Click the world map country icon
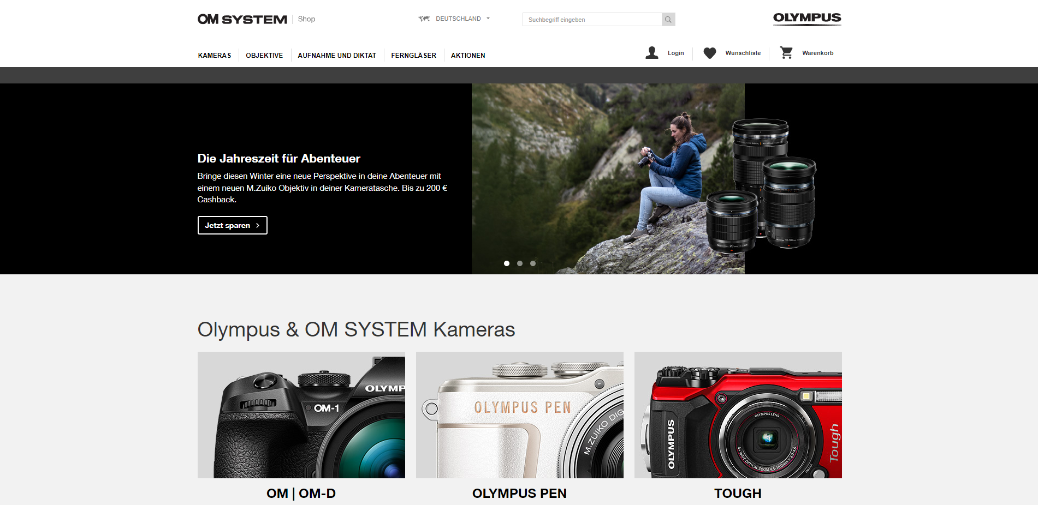The width and height of the screenshot is (1038, 505). tap(424, 19)
